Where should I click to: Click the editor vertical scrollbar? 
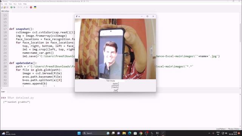coord(240,32)
